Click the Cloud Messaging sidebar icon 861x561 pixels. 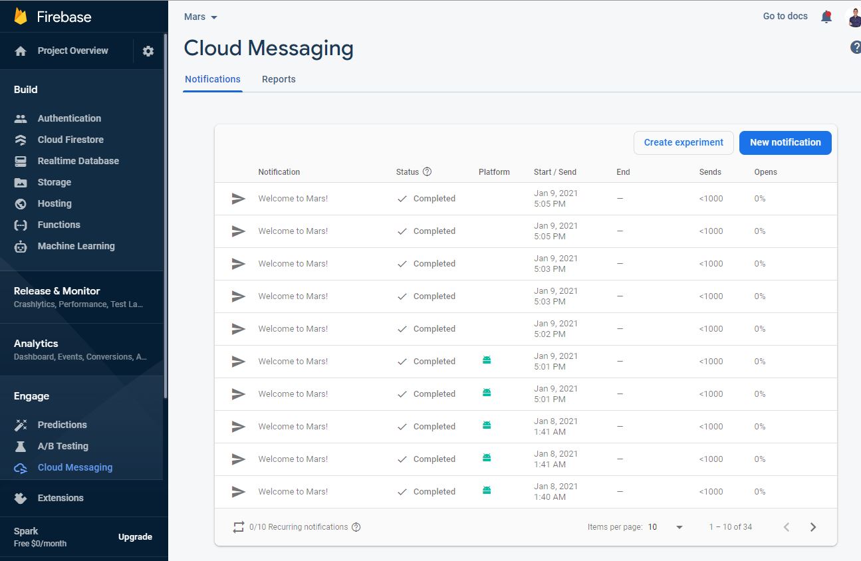coord(21,468)
